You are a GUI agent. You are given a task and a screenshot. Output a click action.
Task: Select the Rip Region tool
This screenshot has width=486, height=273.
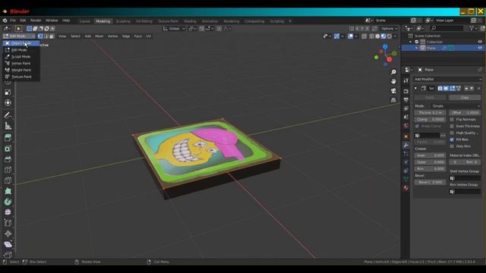[x=8, y=255]
